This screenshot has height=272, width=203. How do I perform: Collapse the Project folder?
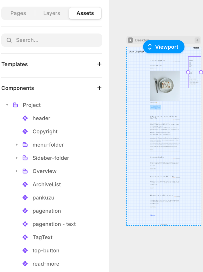(7, 105)
